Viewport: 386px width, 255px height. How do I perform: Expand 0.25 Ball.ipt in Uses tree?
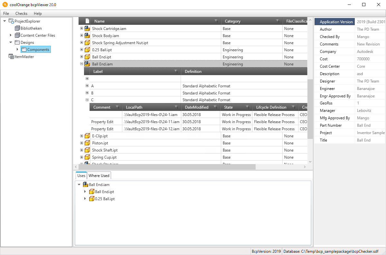point(85,199)
